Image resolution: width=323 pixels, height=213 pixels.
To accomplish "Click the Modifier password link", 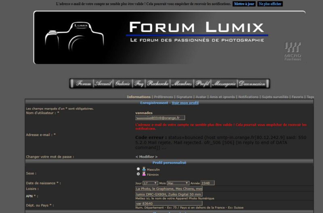I will point(147,157).
